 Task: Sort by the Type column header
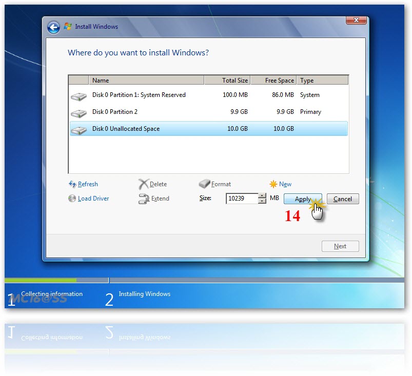coord(323,80)
